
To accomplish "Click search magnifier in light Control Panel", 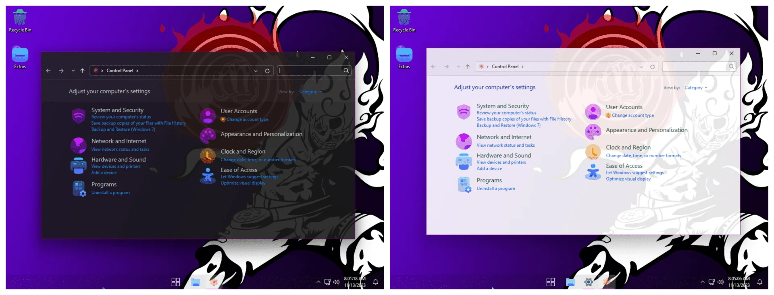I will (731, 66).
